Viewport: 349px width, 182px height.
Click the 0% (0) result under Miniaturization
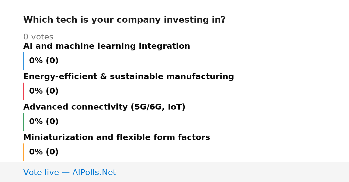pyautogui.click(x=44, y=152)
